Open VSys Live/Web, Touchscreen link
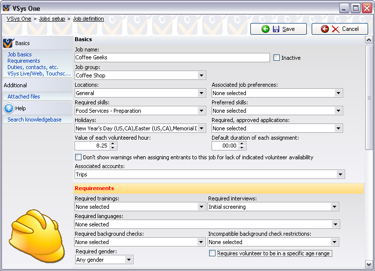This screenshot has width=375, height=271. point(39,74)
